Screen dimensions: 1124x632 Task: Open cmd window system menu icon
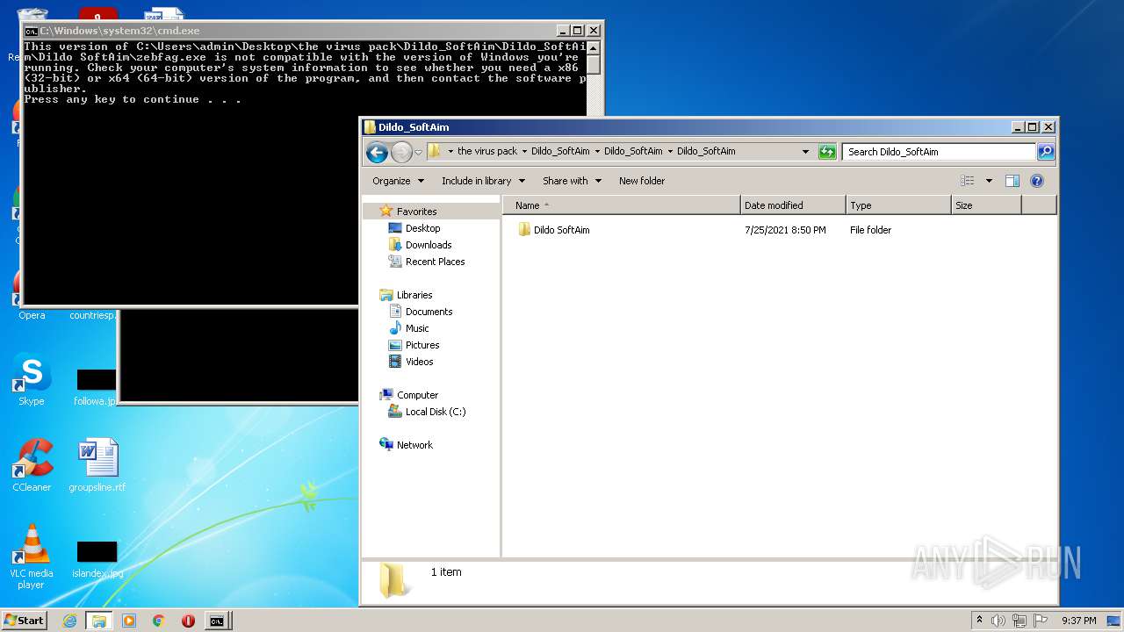click(31, 31)
